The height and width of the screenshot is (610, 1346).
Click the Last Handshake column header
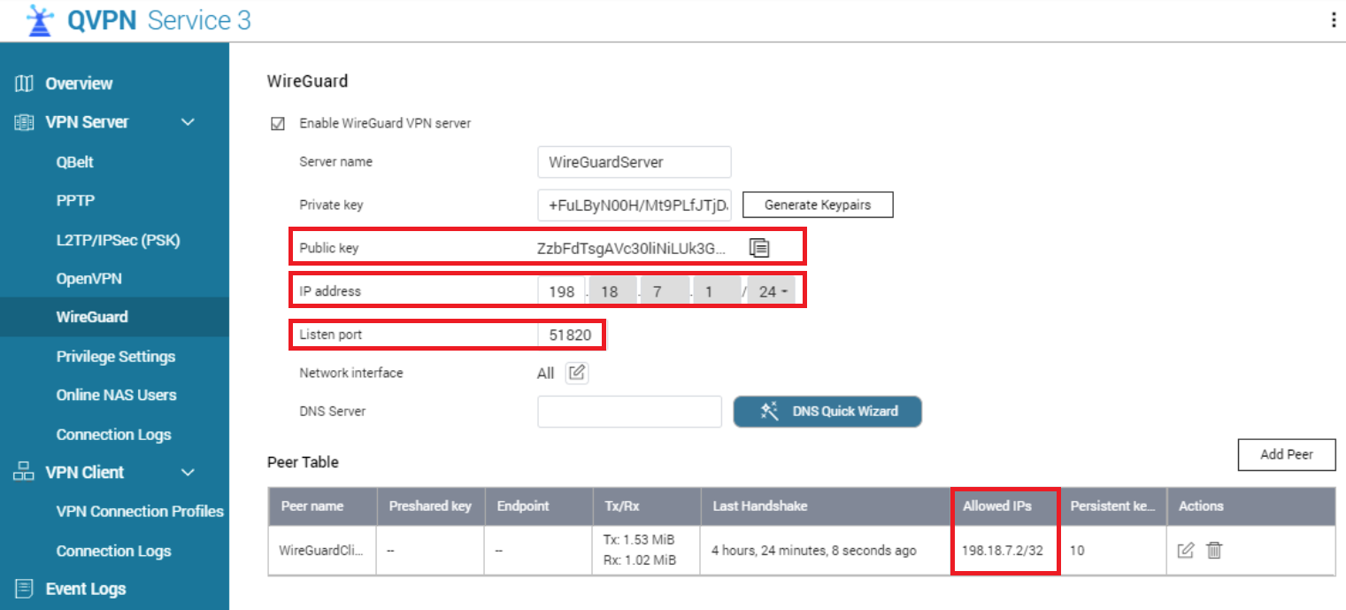point(825,506)
